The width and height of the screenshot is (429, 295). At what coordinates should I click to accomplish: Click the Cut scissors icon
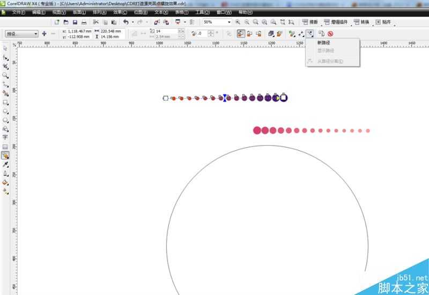[96, 22]
